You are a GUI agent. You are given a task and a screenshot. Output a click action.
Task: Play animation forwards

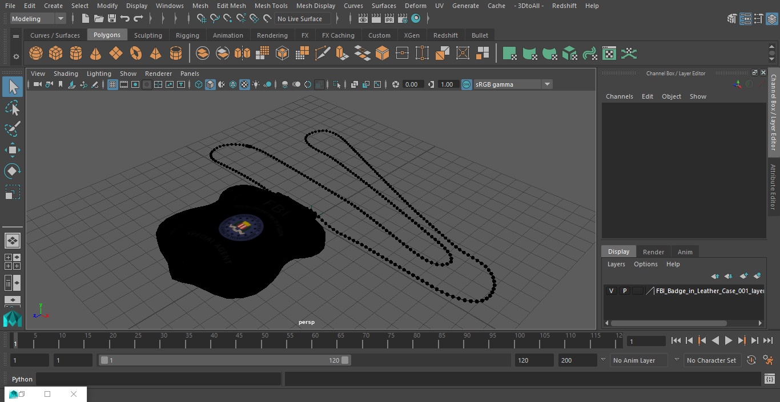tap(729, 340)
